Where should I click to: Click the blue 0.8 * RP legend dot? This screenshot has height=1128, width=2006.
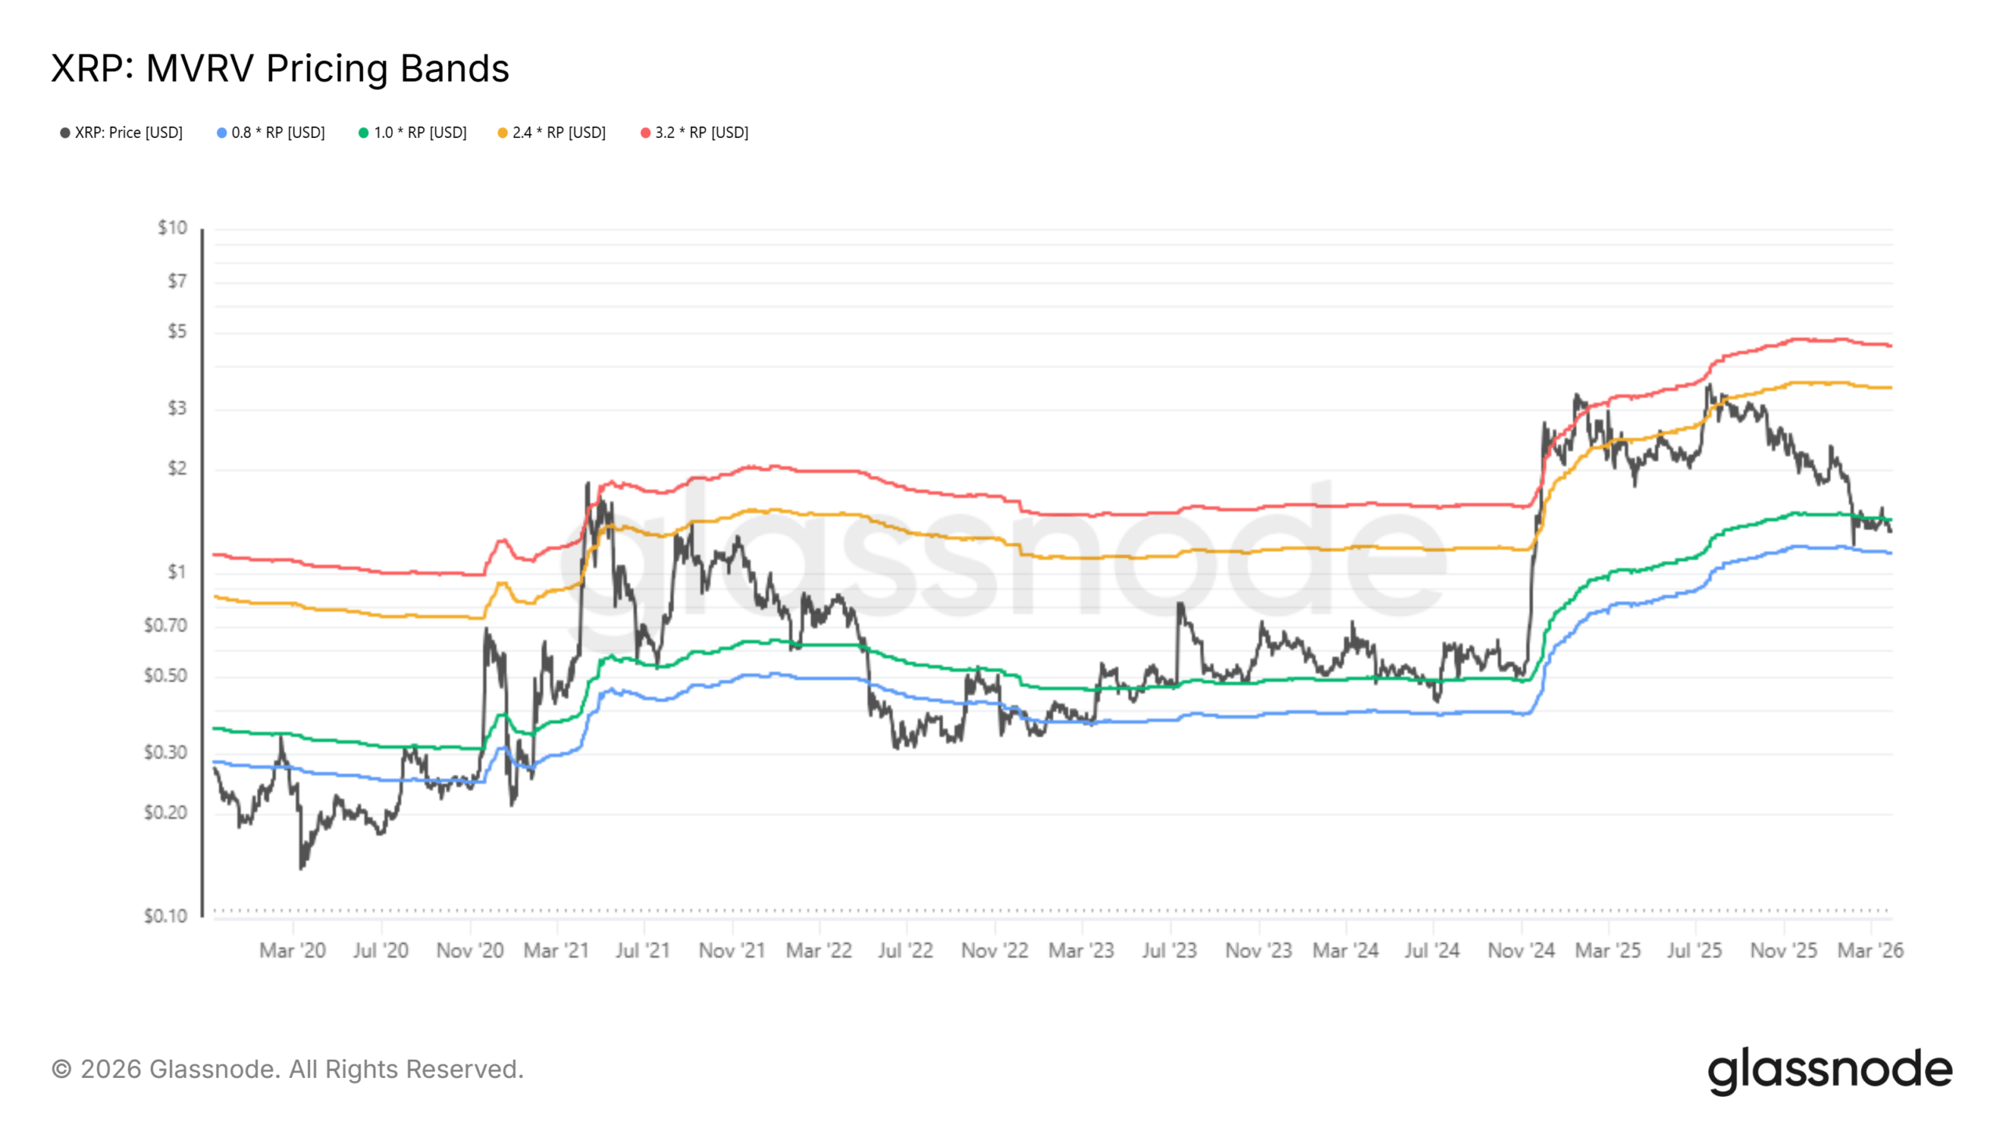coord(222,133)
